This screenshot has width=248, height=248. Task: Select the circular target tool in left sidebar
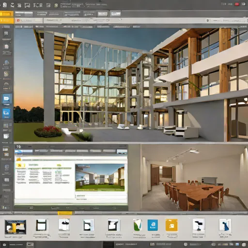point(7,167)
